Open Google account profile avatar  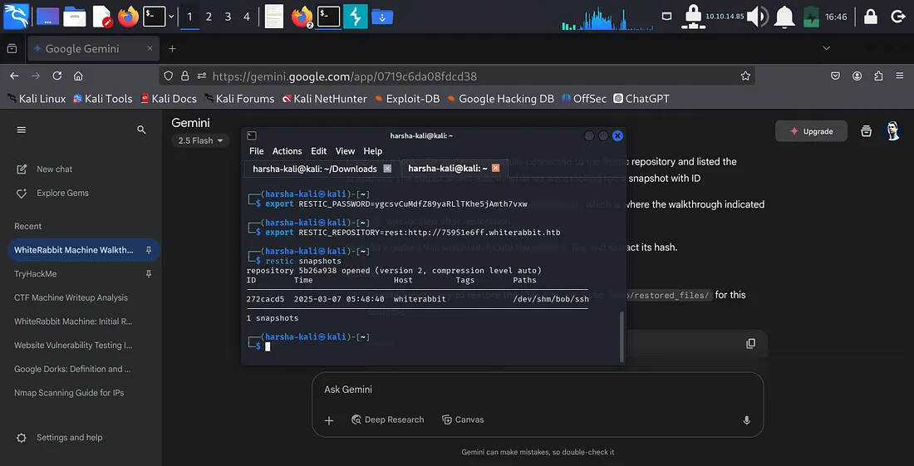(892, 131)
